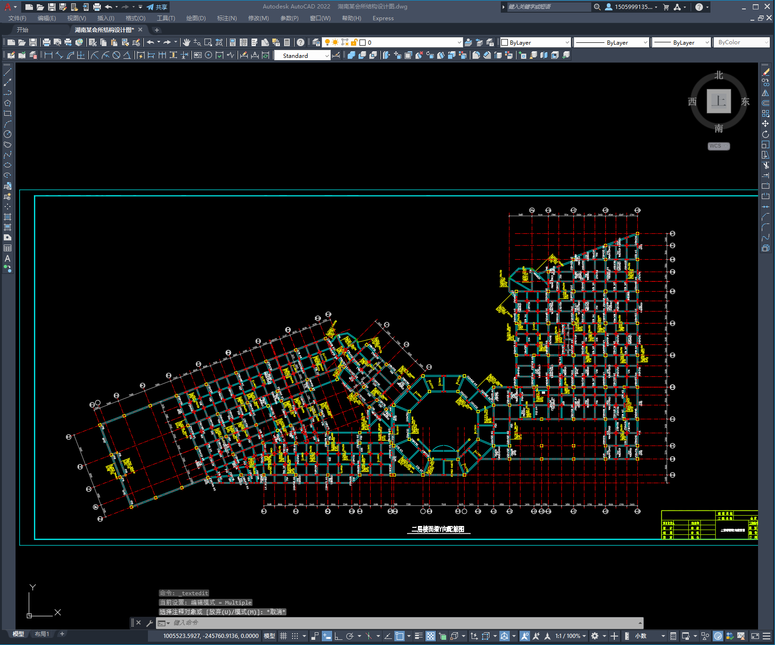
Task: Click the add layout plus button
Action: pyautogui.click(x=62, y=634)
